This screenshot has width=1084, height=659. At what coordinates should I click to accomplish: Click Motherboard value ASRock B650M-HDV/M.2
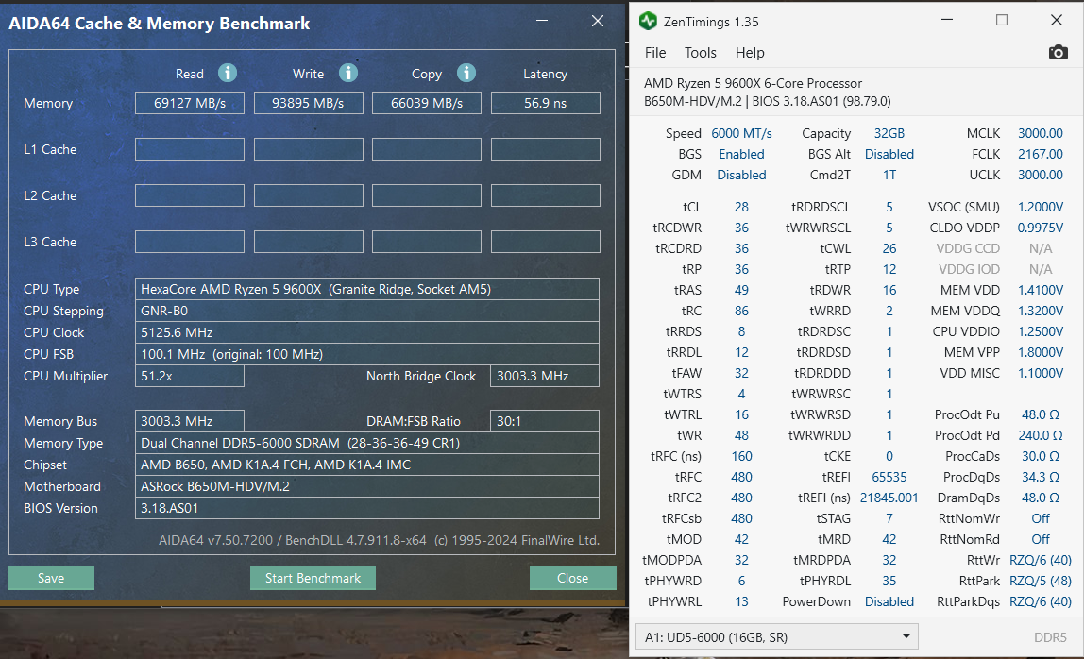click(x=367, y=486)
